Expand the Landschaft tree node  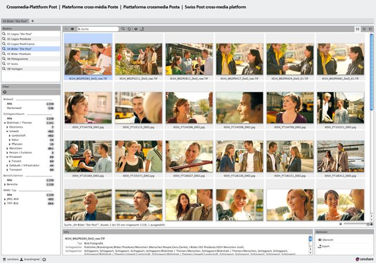10,136
